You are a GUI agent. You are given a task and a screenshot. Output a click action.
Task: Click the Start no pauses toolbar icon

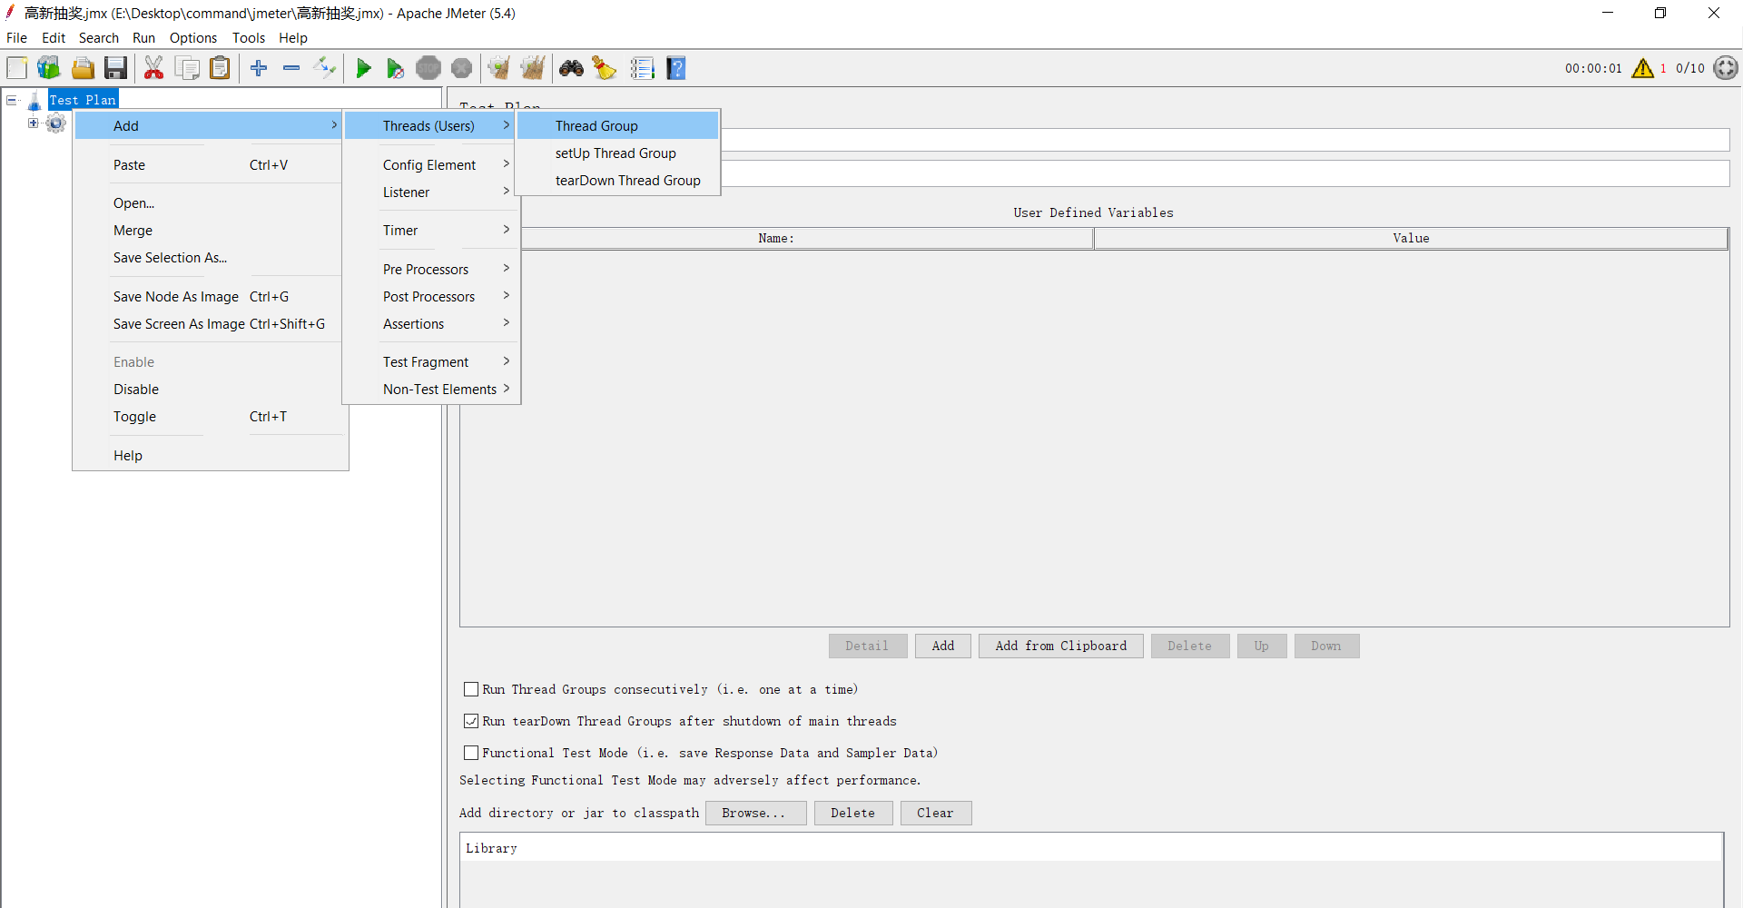(x=396, y=68)
